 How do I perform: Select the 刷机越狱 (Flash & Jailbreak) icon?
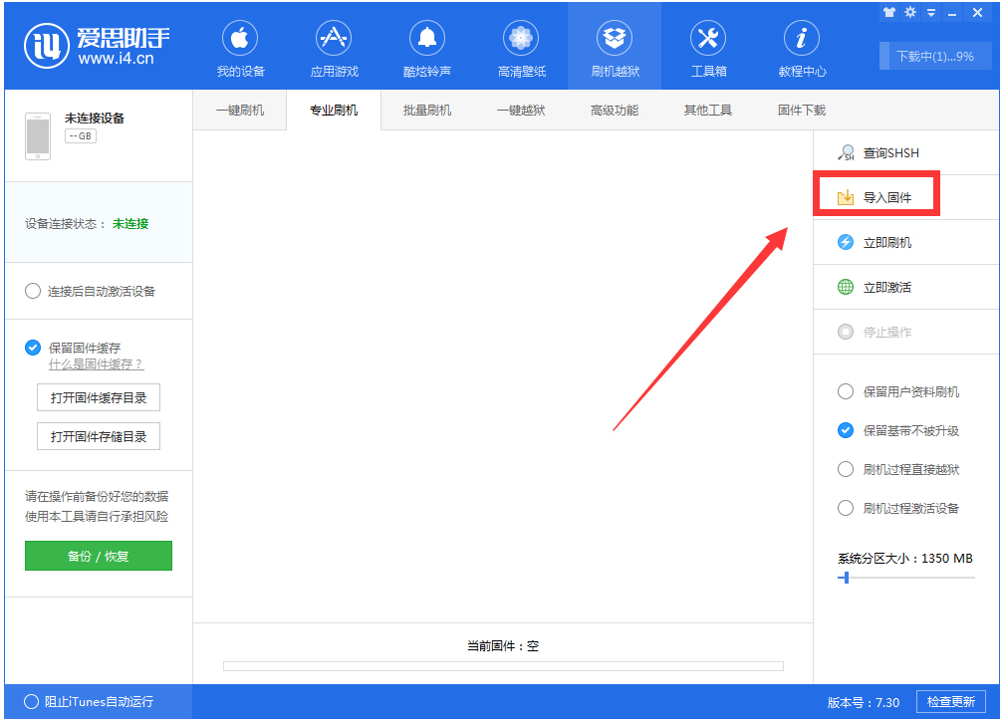pos(614,45)
